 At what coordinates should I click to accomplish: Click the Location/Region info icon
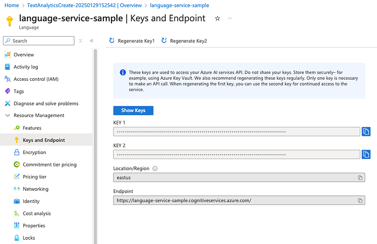click(155, 169)
